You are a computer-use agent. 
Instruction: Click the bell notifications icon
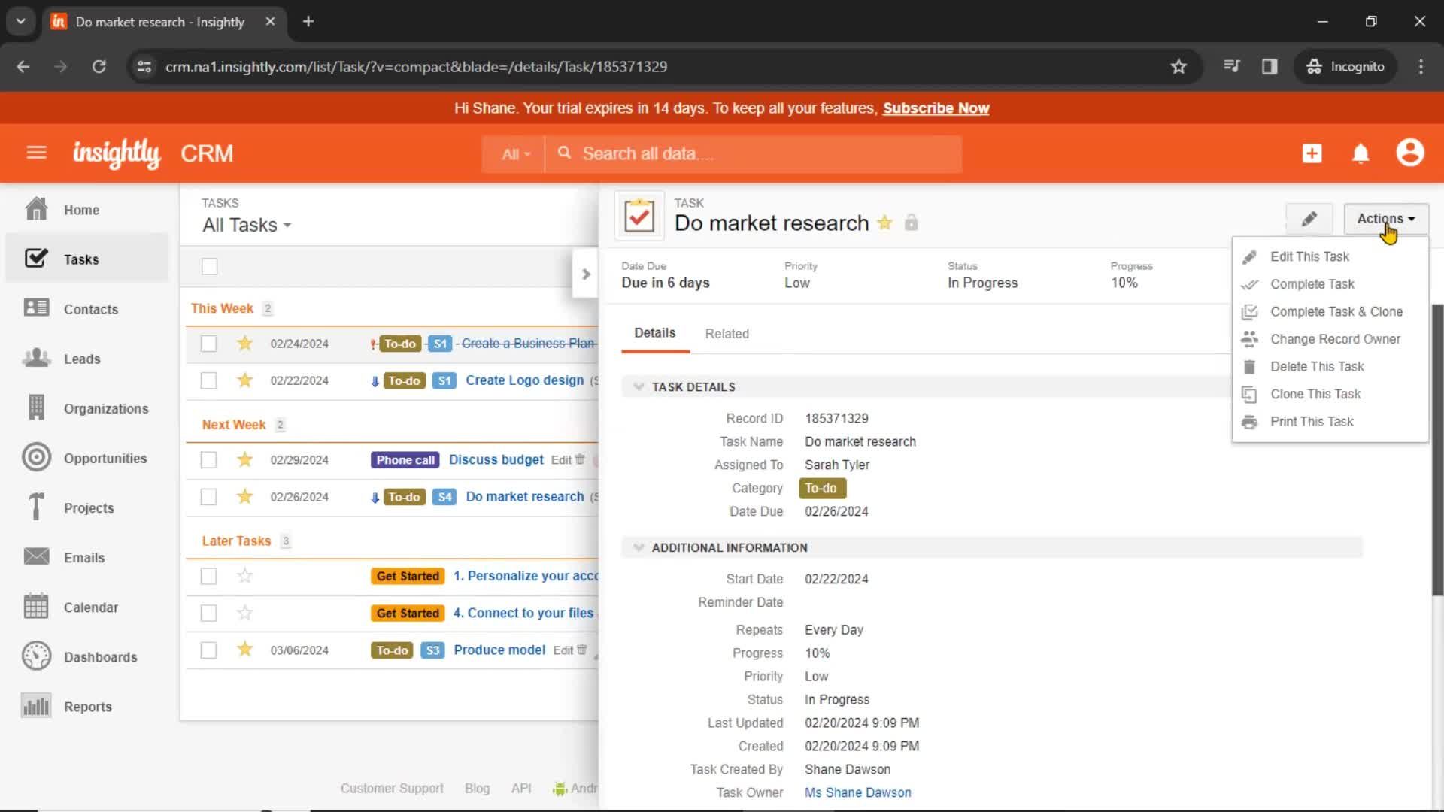coord(1361,153)
